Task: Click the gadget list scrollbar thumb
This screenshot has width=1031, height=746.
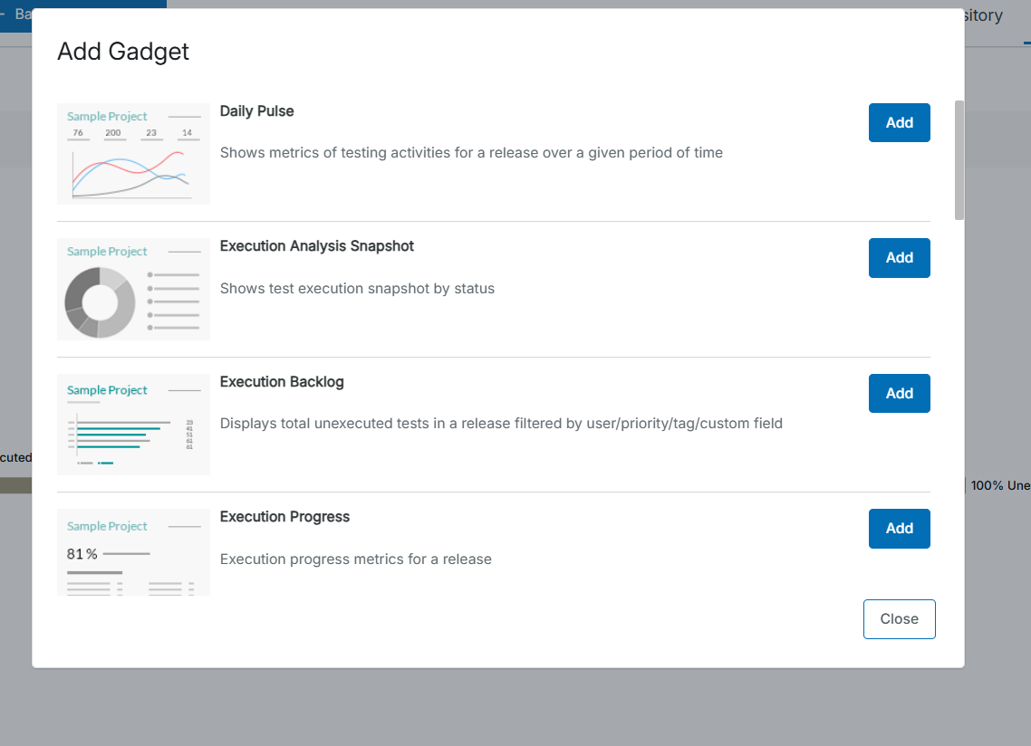Action: (x=959, y=159)
